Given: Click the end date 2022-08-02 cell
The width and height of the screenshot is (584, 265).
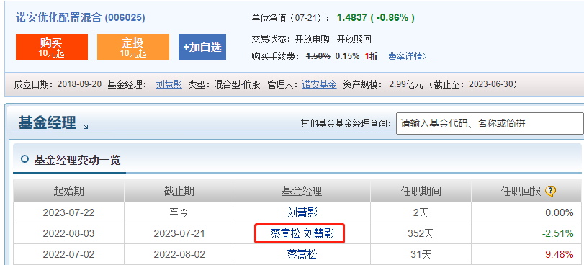Looking at the screenshot, I should click(179, 255).
